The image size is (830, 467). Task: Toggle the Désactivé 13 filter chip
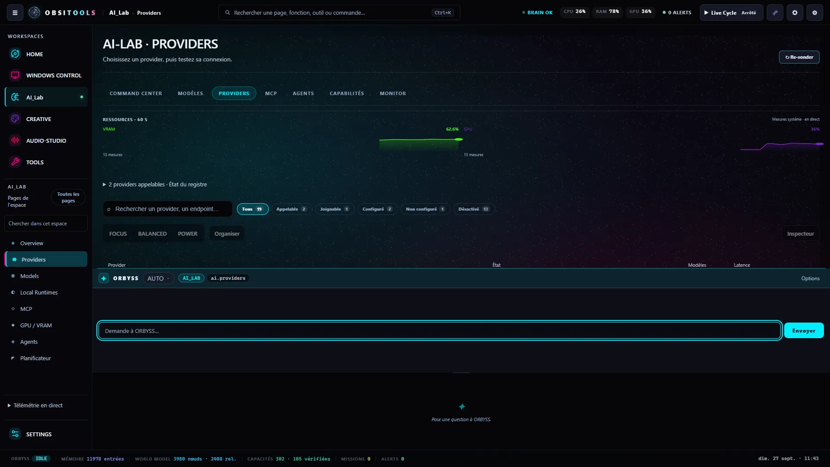click(x=474, y=209)
